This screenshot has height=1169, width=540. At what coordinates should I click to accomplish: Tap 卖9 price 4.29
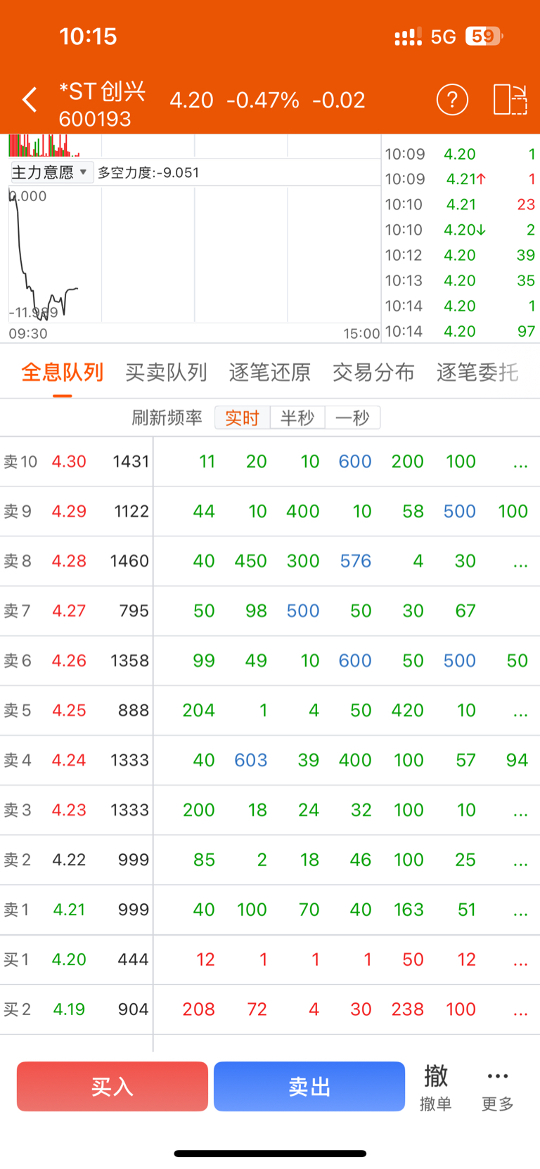69,512
